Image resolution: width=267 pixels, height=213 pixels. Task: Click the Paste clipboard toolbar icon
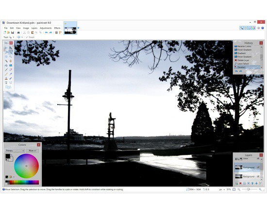(33, 32)
